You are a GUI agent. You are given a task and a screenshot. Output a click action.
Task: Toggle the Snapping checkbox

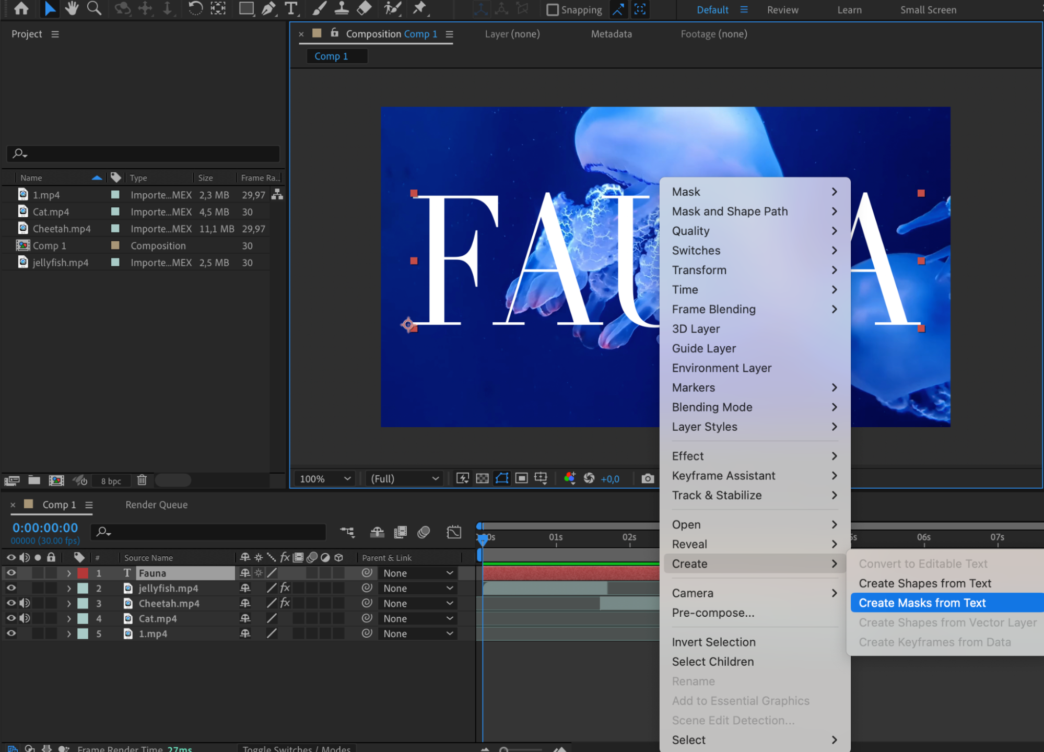click(552, 10)
